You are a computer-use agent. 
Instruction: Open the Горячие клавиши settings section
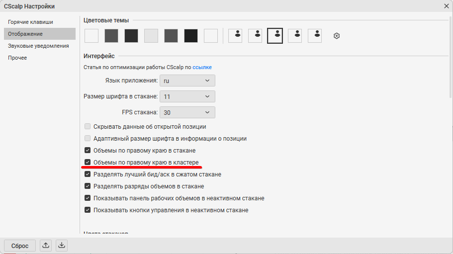(40, 22)
